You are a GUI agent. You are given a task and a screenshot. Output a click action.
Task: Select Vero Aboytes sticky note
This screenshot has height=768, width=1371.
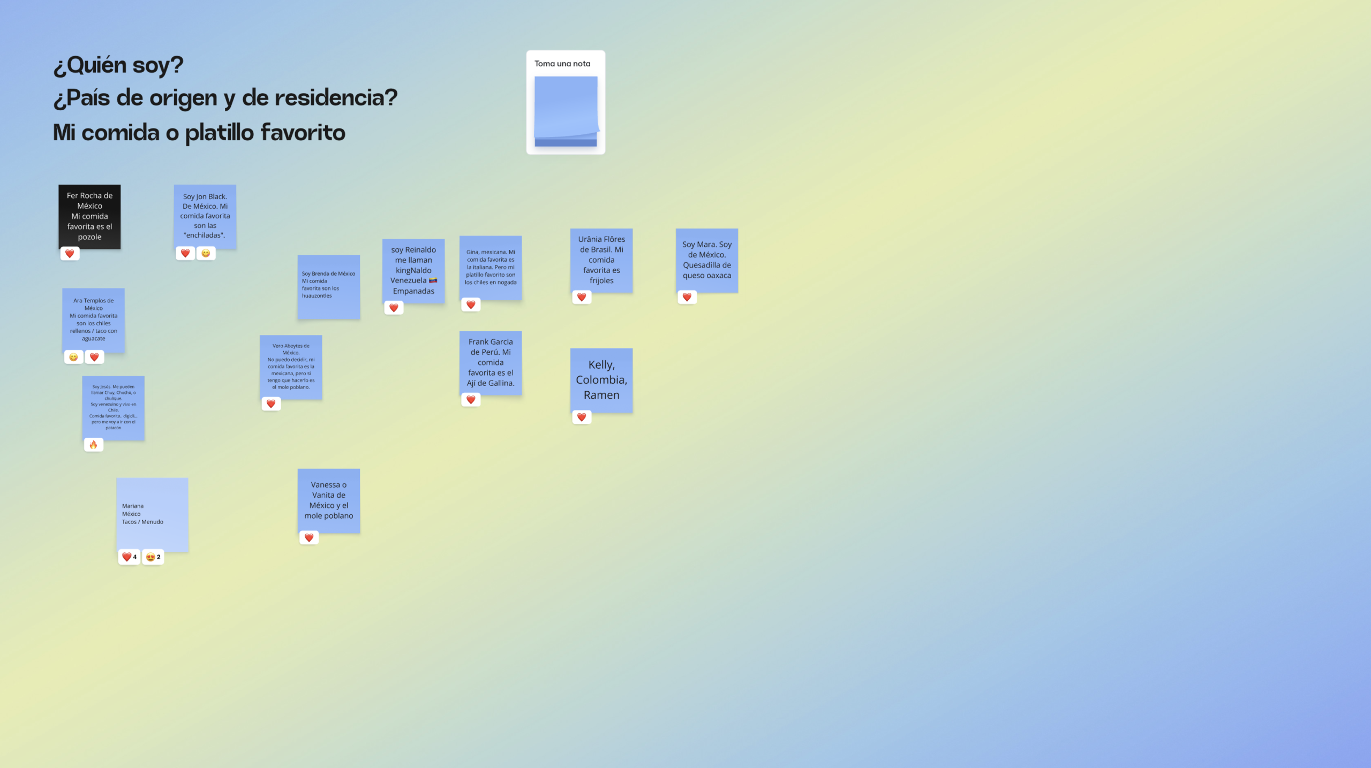point(291,367)
